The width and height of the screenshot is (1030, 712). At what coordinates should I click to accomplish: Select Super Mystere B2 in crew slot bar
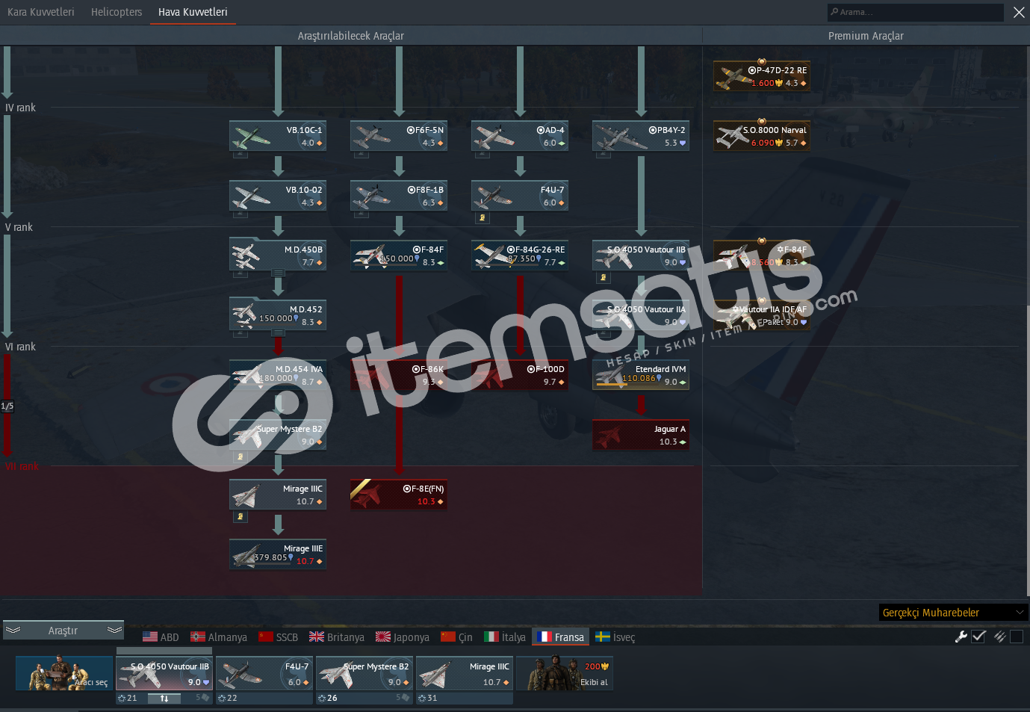click(x=364, y=673)
